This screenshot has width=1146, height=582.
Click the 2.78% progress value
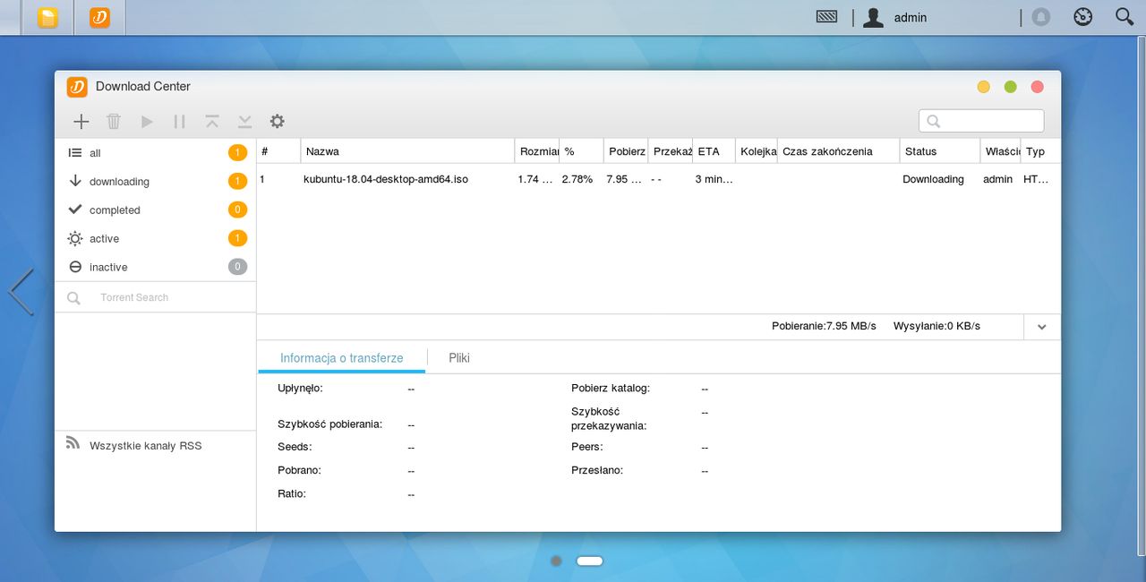point(577,179)
